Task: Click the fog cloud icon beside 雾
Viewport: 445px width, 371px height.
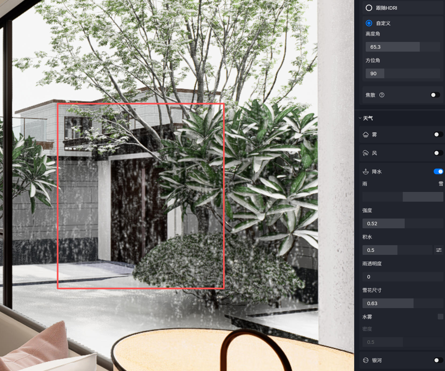Action: click(x=366, y=135)
